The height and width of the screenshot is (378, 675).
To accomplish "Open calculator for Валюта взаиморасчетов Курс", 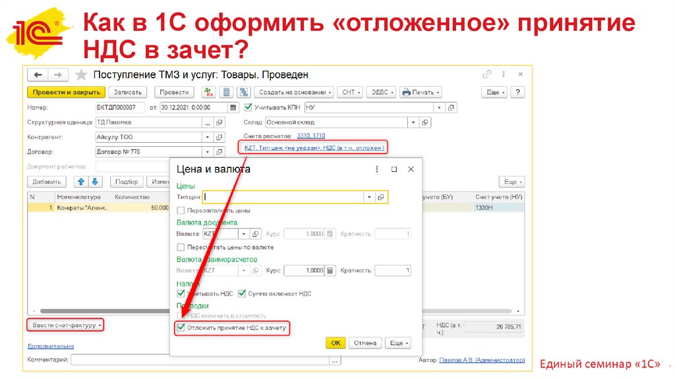I will pos(330,271).
